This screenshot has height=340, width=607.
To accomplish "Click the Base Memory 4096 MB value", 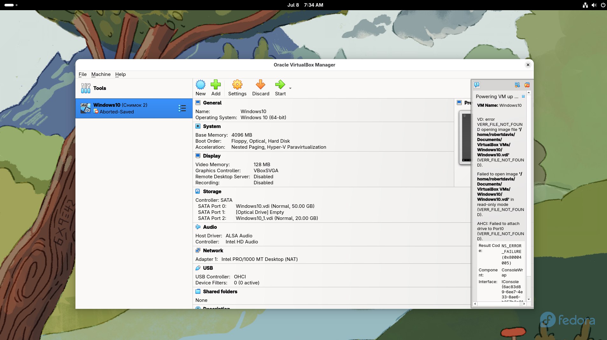I will click(242, 135).
